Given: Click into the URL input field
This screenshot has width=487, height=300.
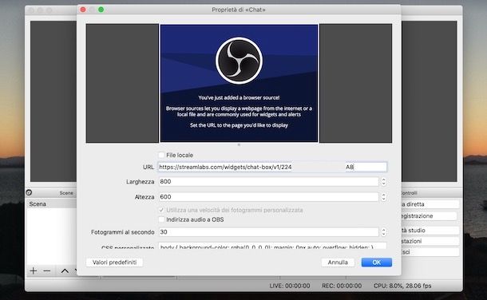Looking at the screenshot, I should pos(272,167).
